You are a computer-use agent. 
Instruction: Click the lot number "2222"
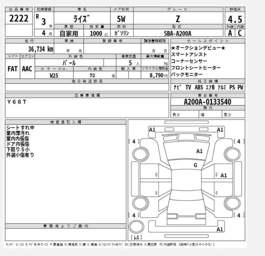pos(19,18)
